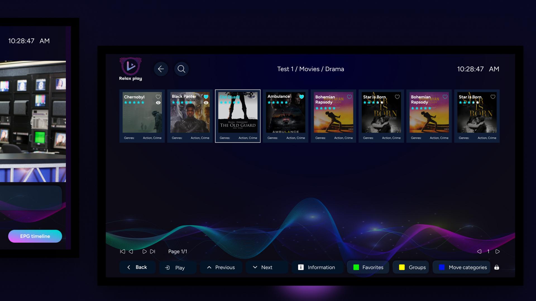
Task: Click the Previous button
Action: pyautogui.click(x=221, y=267)
